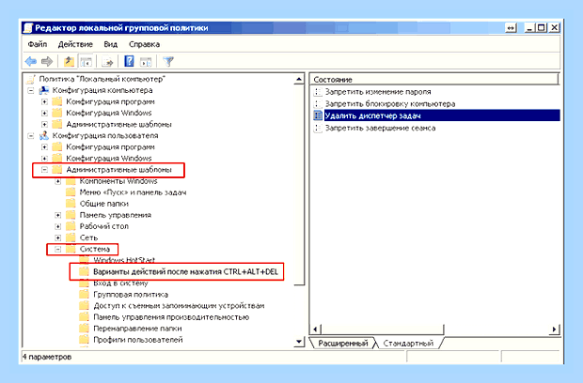Expand the Сеть node

tap(58, 237)
